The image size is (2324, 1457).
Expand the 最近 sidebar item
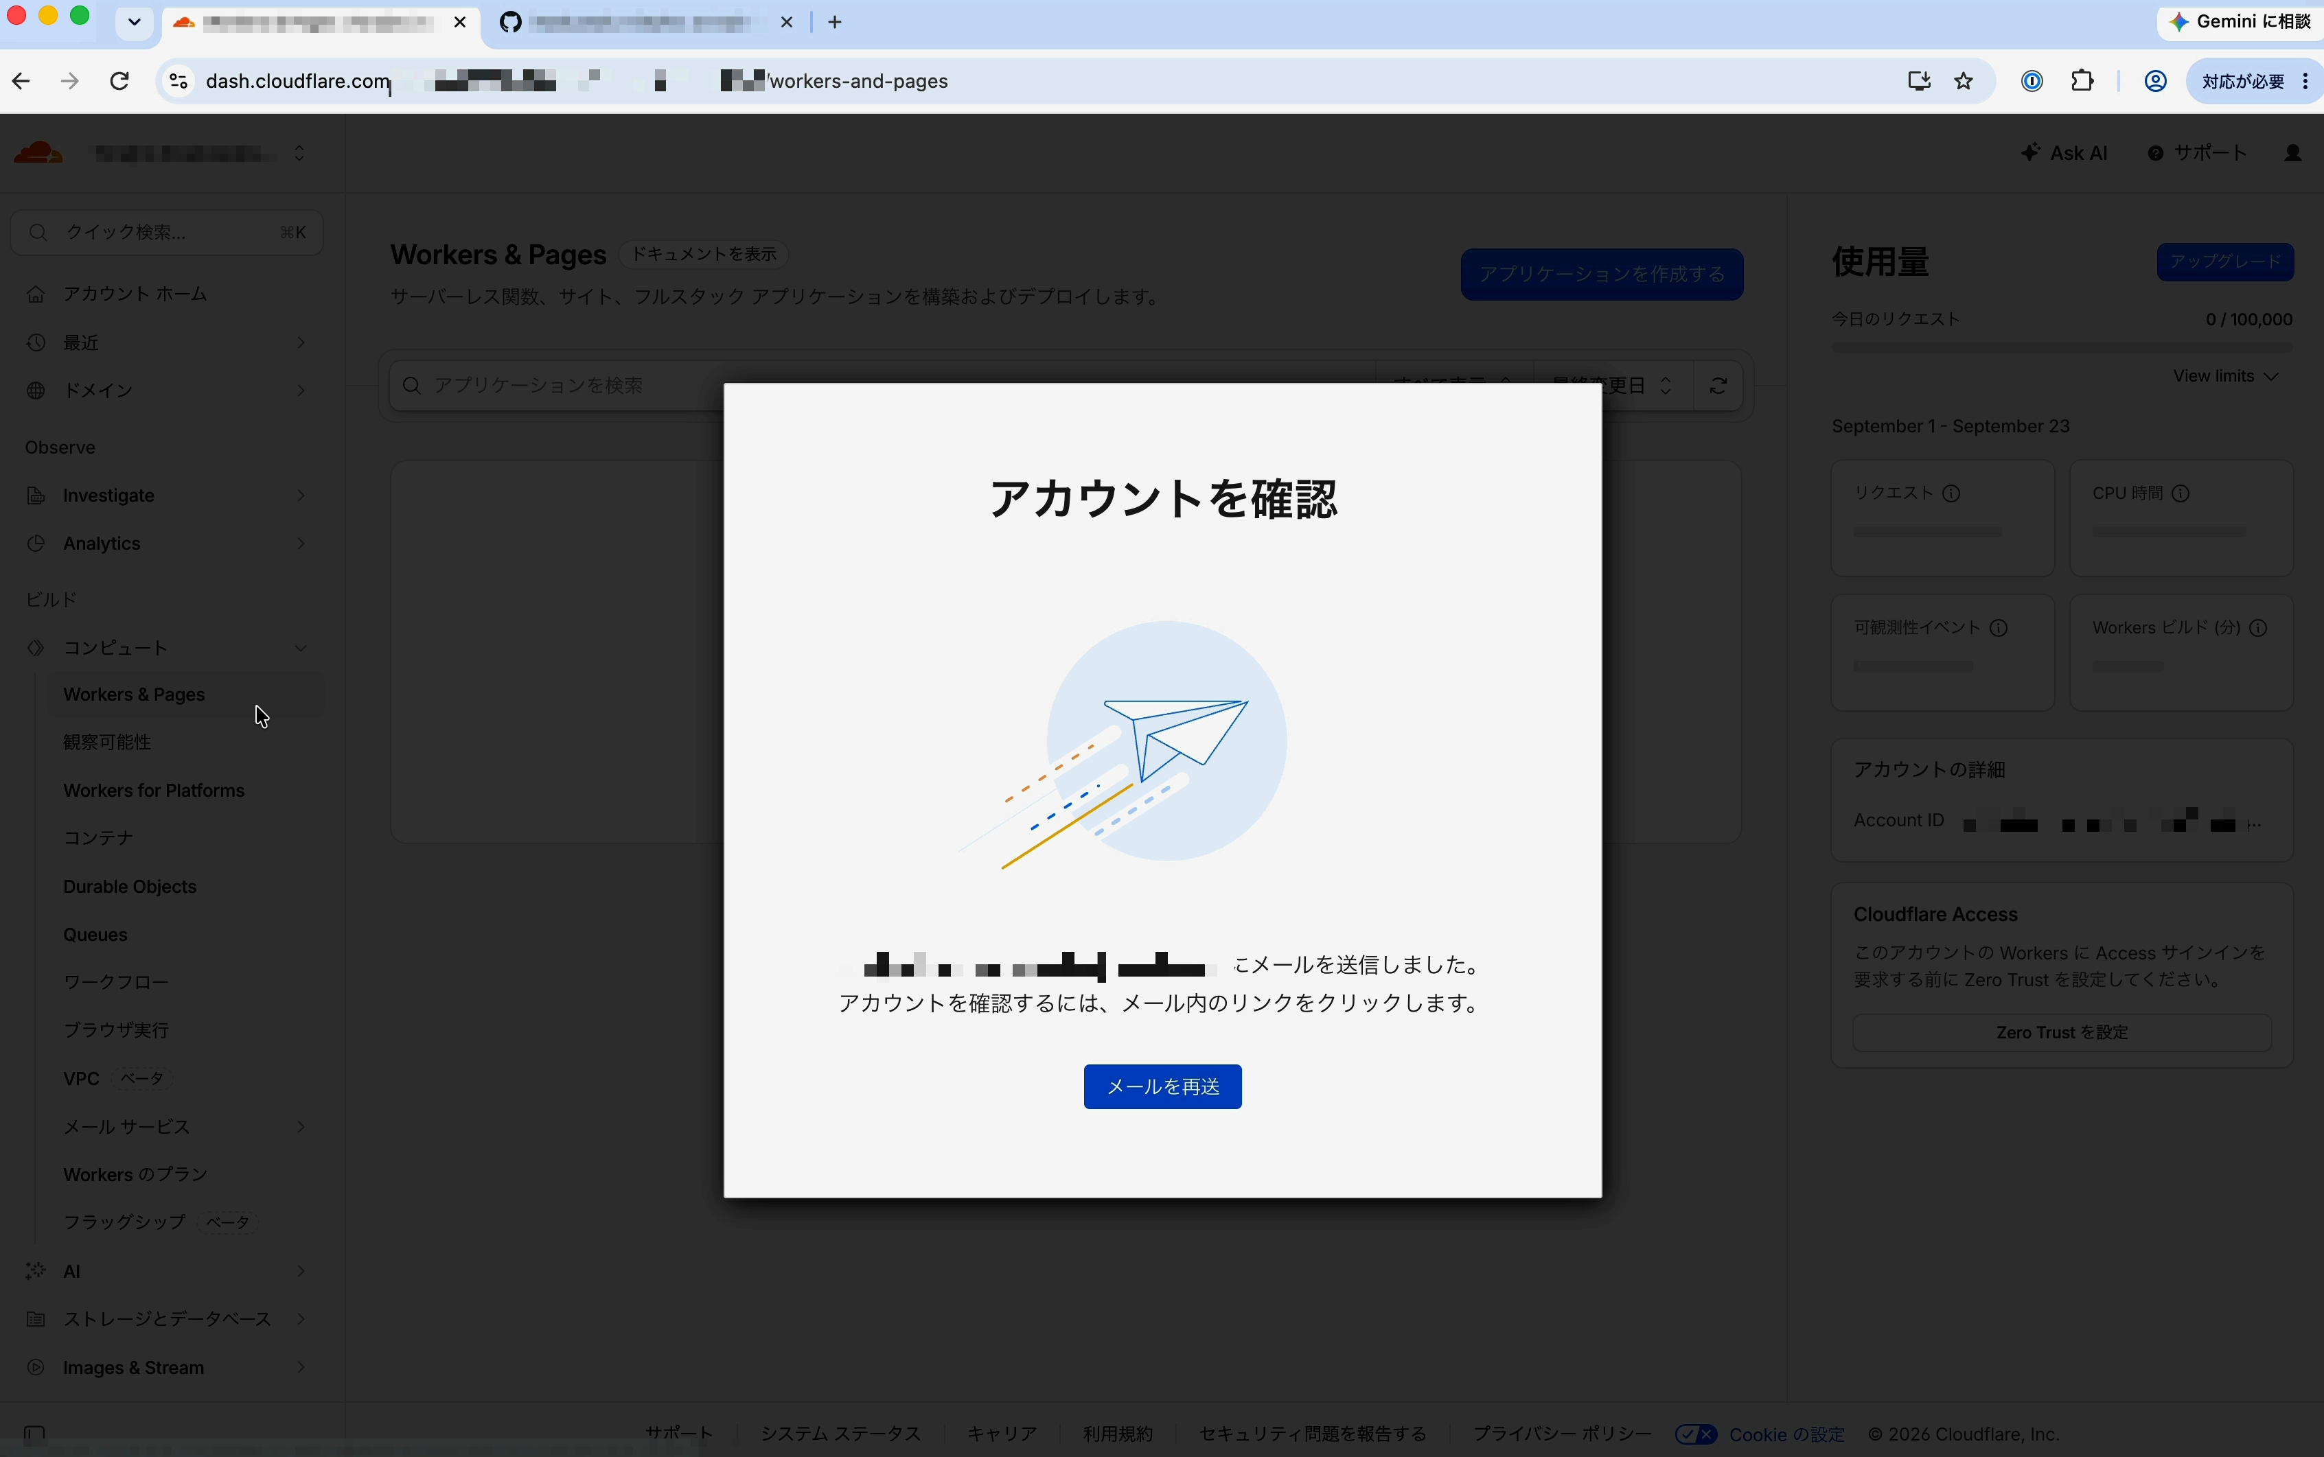click(167, 342)
